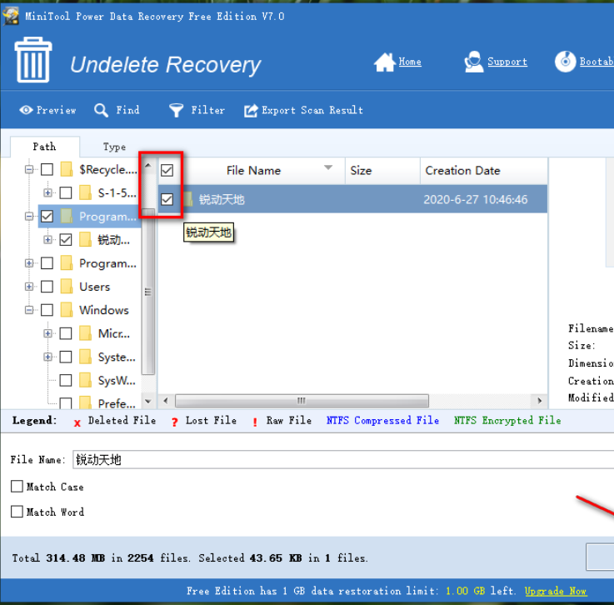
Task: Expand the 锐动... tree node
Action: point(47,240)
